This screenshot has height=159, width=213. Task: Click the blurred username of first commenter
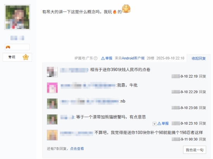click(74, 70)
